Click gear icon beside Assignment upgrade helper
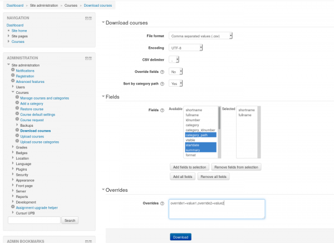Viewport: 334px width, 243px height. click(x=13, y=206)
